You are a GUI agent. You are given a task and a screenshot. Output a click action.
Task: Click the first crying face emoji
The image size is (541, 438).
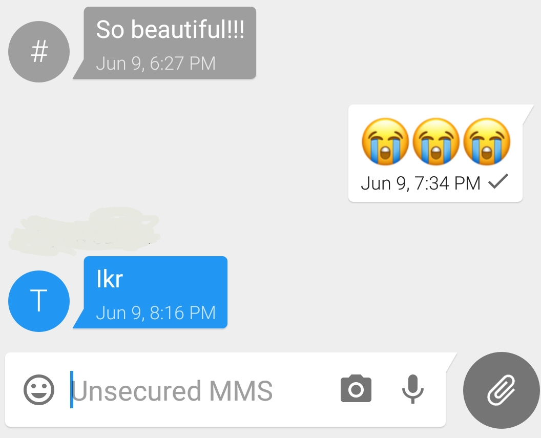[x=385, y=141]
